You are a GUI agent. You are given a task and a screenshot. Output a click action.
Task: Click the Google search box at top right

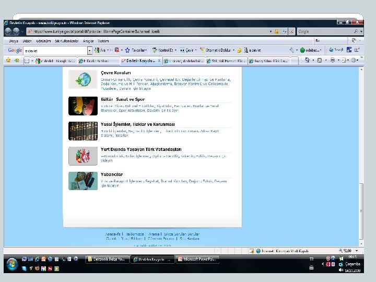tap(325, 31)
